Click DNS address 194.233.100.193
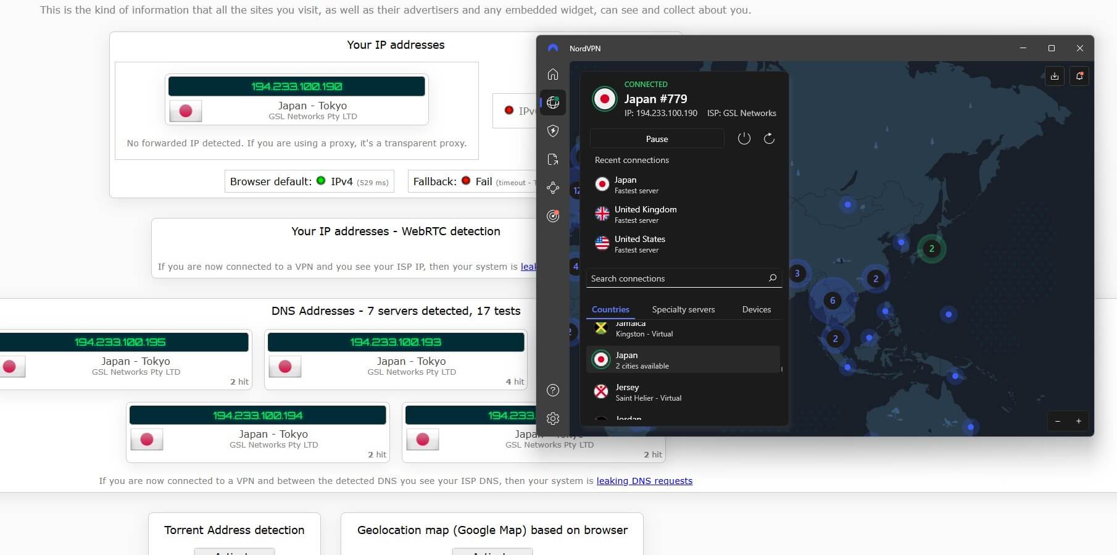1117x555 pixels. click(396, 342)
